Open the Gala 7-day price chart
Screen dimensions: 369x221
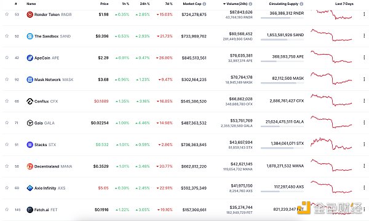[331, 122]
